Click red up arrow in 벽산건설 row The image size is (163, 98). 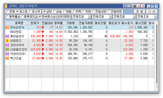point(43,58)
